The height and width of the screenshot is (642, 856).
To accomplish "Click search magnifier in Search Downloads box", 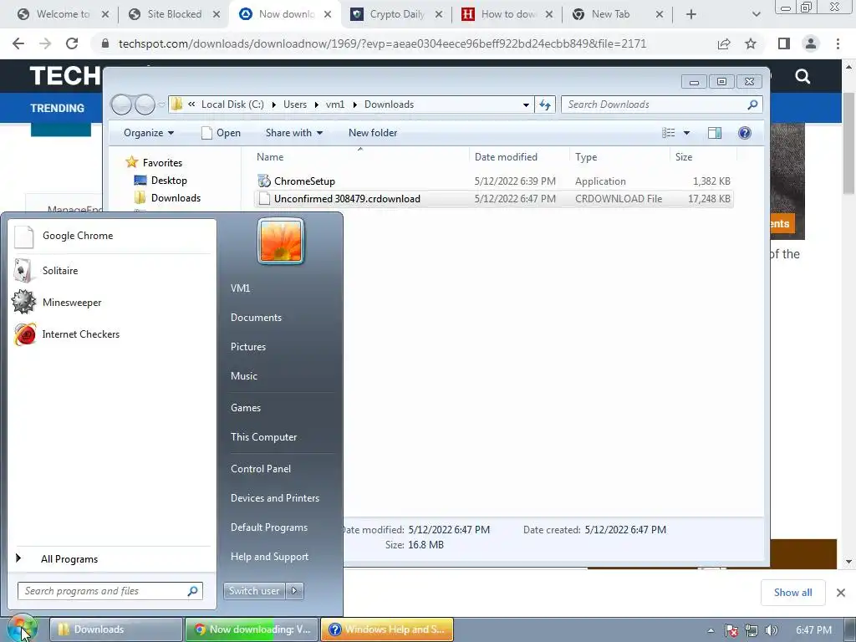I will point(752,104).
